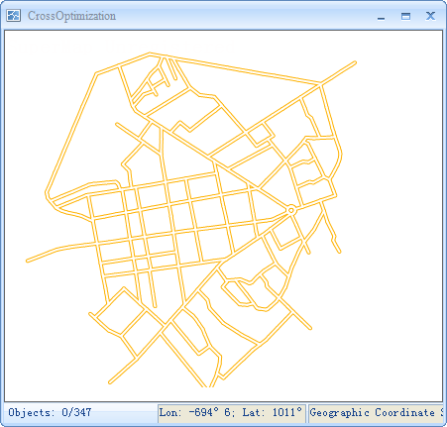
Task: Click the dead-end road tip in upper-left interior
Action: point(117,124)
